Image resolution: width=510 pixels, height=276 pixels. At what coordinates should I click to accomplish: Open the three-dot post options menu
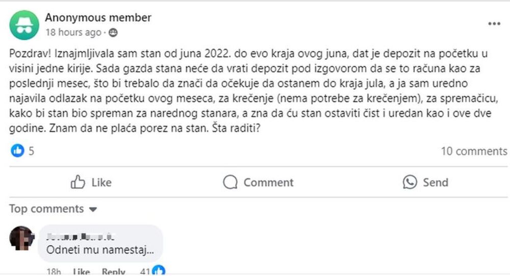tap(494, 24)
